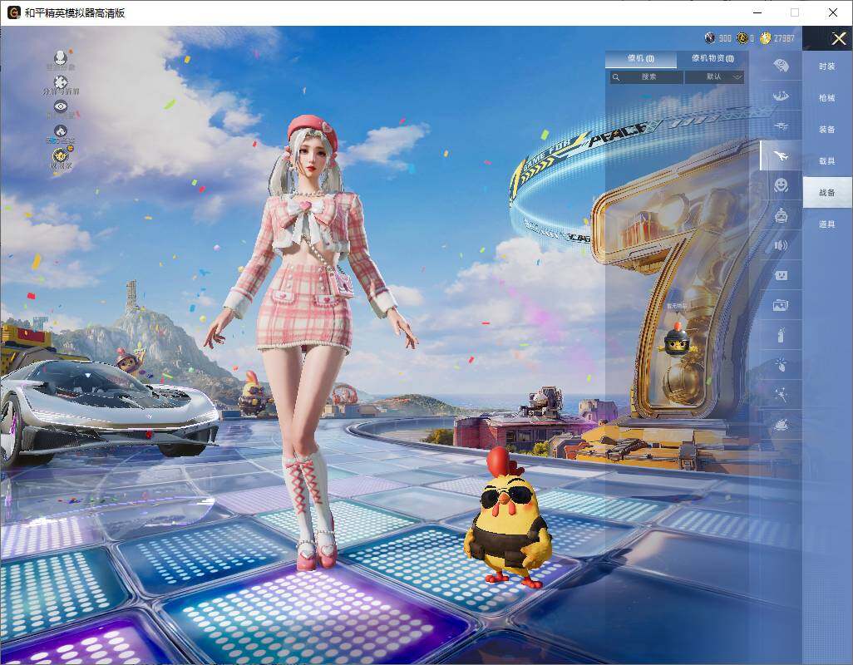Screen dimensions: 853x665
Task: Select the smiley emote subcategory icon
Action: click(781, 185)
